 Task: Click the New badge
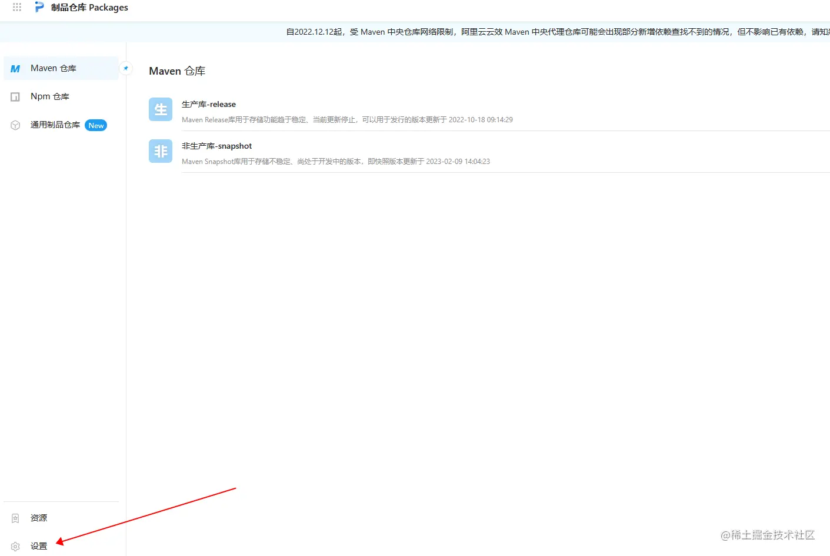click(96, 125)
